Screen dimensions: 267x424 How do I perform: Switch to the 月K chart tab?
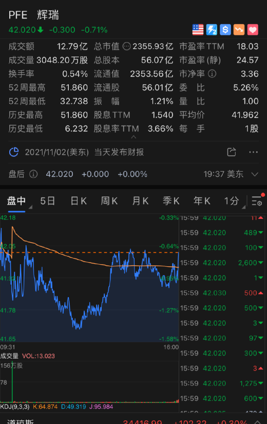(140, 201)
